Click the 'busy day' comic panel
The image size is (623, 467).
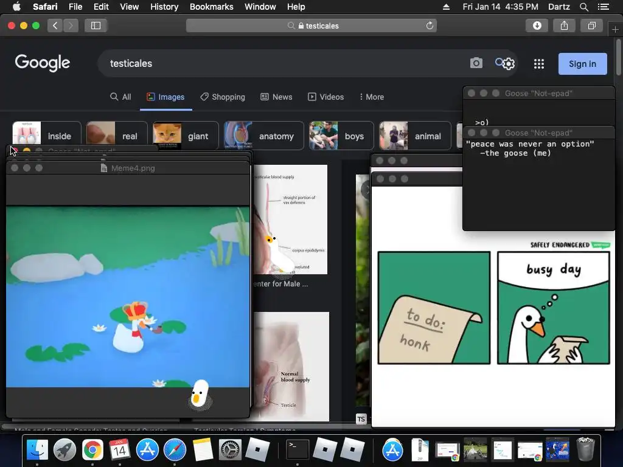[554, 308]
